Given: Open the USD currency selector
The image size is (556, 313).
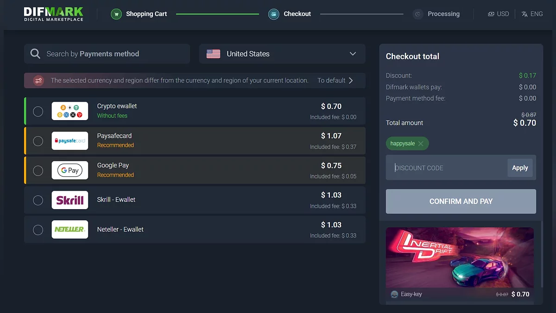Looking at the screenshot, I should tap(498, 14).
